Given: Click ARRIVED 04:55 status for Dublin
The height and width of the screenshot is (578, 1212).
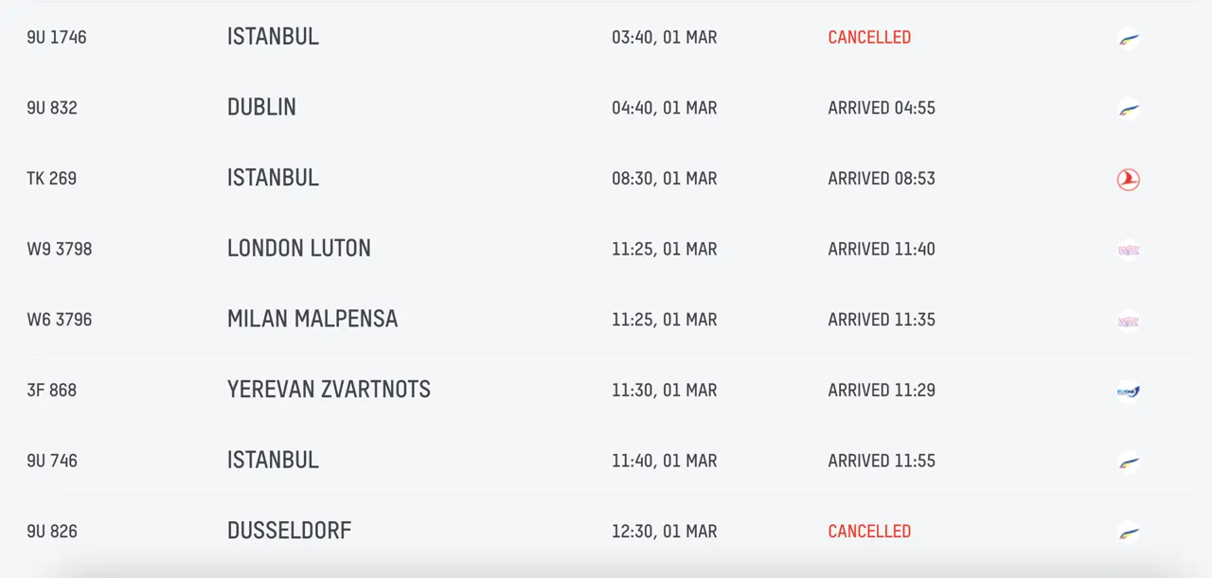Looking at the screenshot, I should coord(882,108).
